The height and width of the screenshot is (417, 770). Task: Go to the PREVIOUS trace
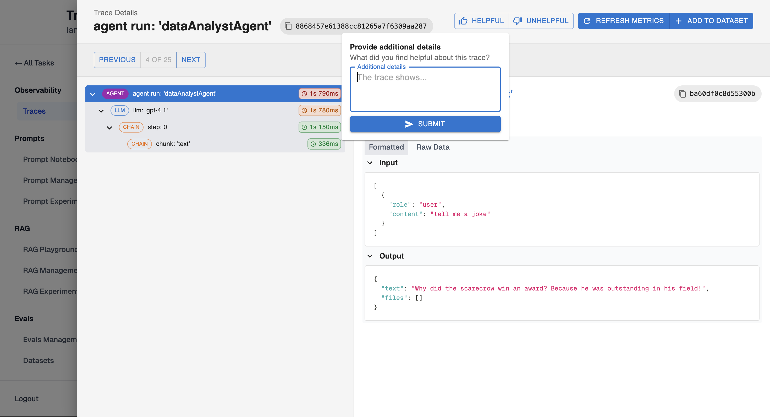[117, 60]
